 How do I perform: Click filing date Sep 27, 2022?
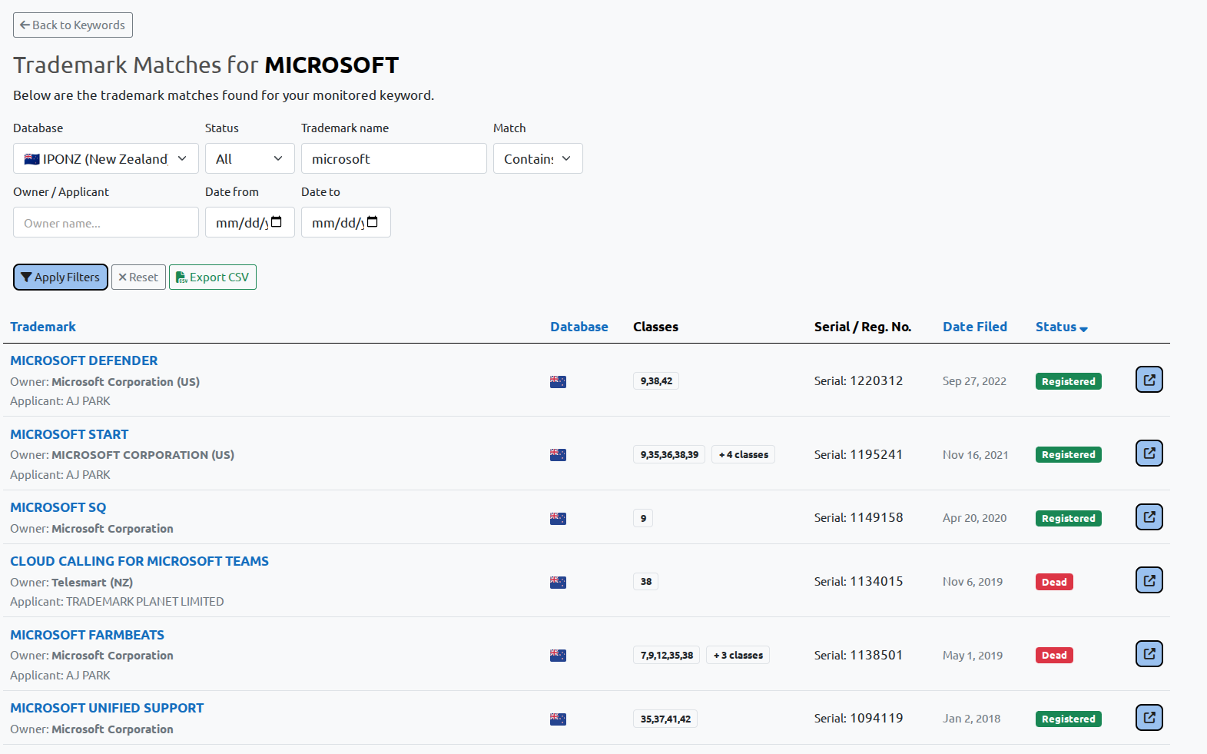[974, 381]
